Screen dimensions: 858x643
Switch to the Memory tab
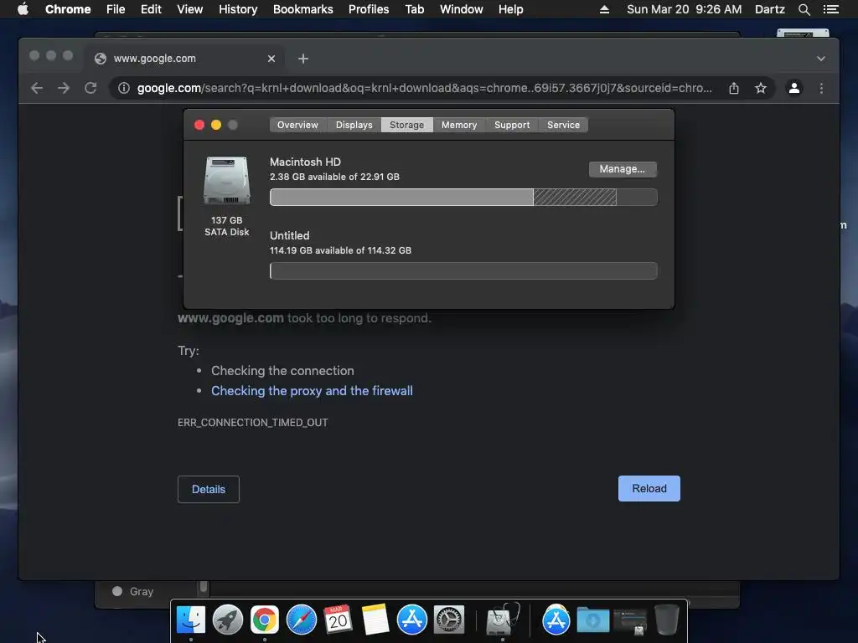tap(459, 125)
